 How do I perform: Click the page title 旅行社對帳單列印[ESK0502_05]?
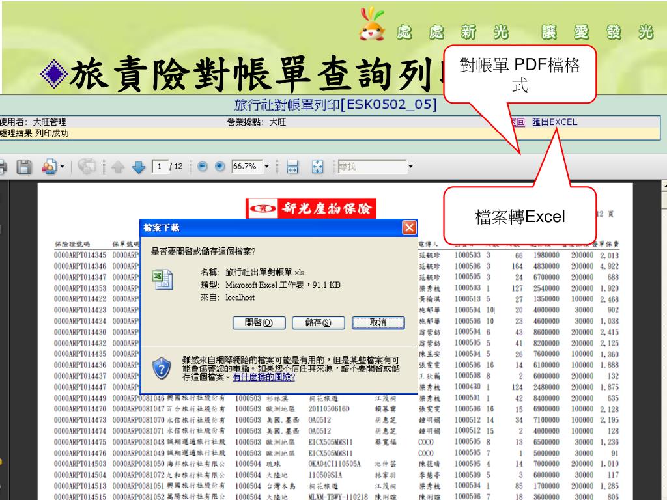pyautogui.click(x=335, y=105)
